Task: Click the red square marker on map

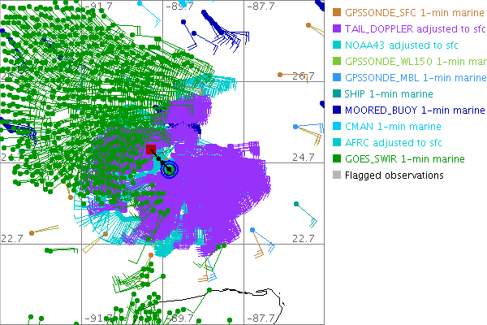Action: click(151, 149)
